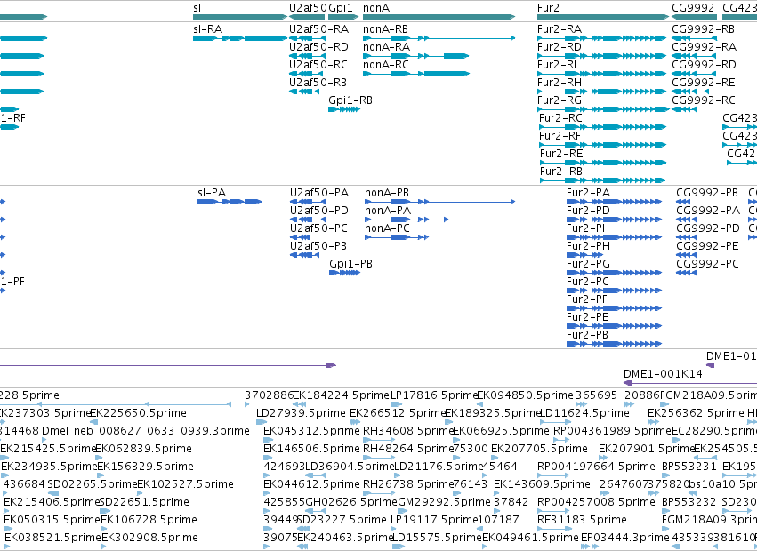The image size is (757, 551).
Task: Select the EK207705.5prime EST label
Action: click(539, 449)
